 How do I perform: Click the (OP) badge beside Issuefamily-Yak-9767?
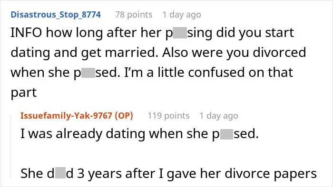click(x=124, y=116)
